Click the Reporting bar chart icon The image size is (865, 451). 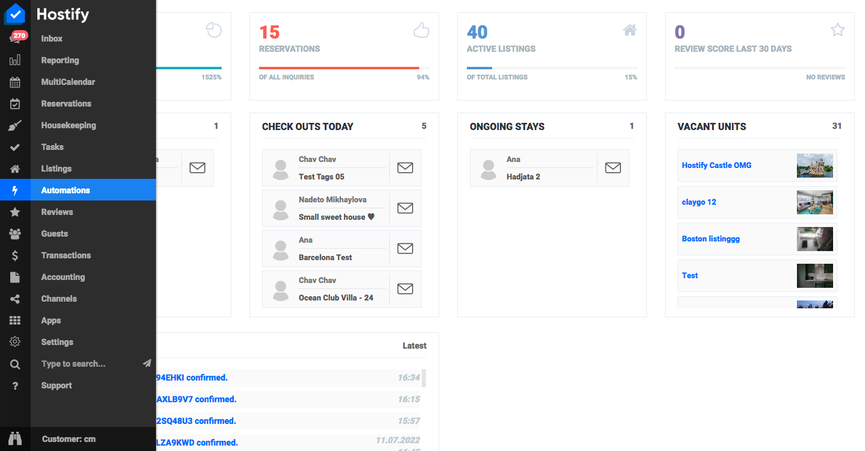point(15,60)
